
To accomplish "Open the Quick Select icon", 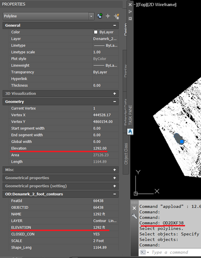I will (117, 16).
